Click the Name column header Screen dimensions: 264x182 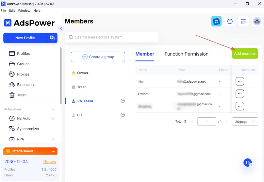coord(143,70)
